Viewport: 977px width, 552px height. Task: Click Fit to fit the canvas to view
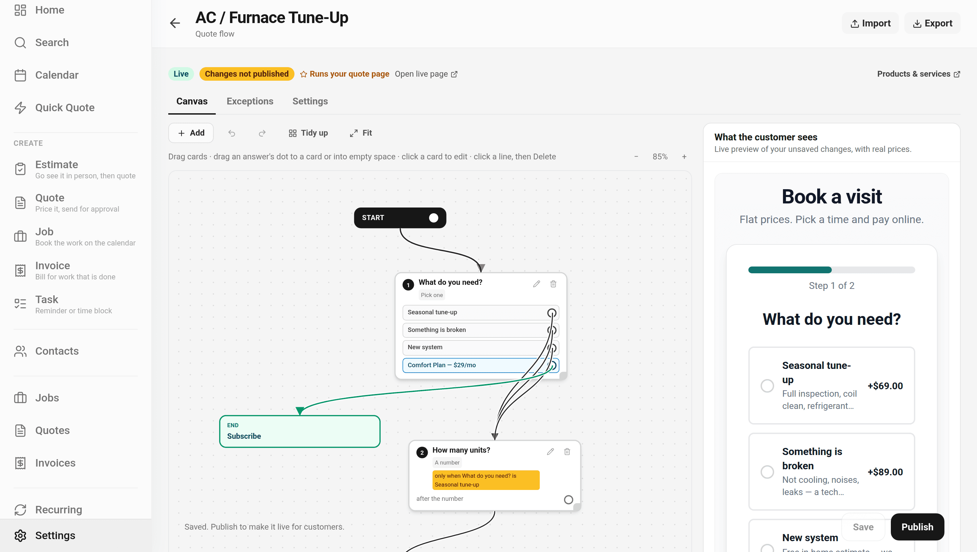[x=361, y=133]
